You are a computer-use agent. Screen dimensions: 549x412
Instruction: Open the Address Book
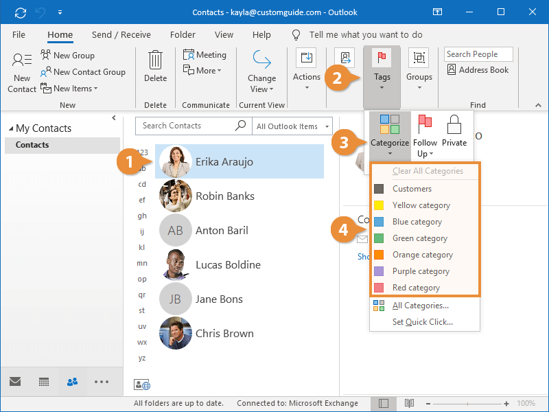tap(478, 70)
